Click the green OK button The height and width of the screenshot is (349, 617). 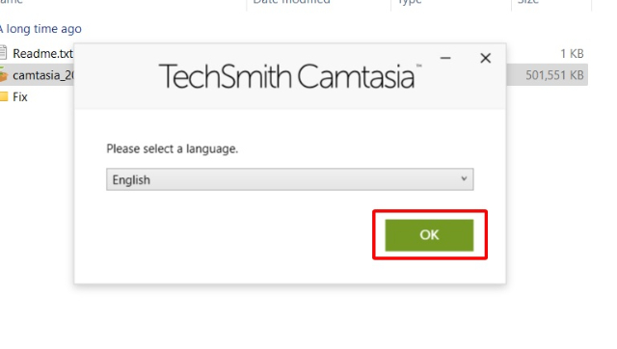(429, 235)
